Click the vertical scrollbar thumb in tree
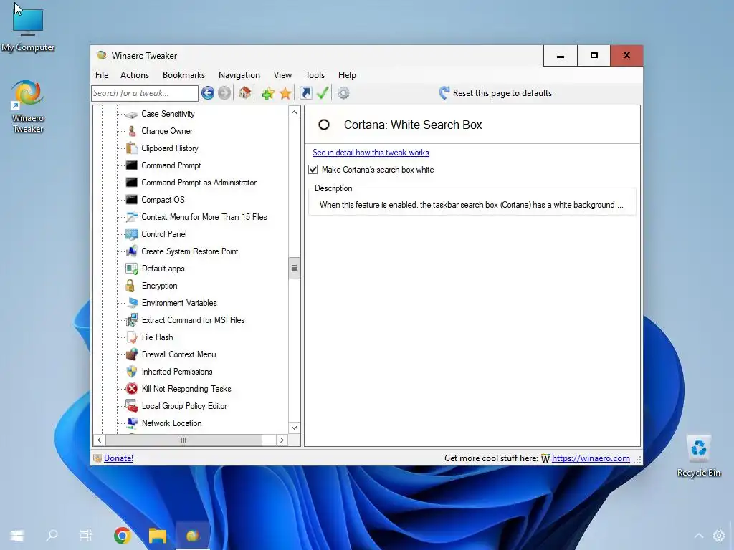 pos(294,268)
